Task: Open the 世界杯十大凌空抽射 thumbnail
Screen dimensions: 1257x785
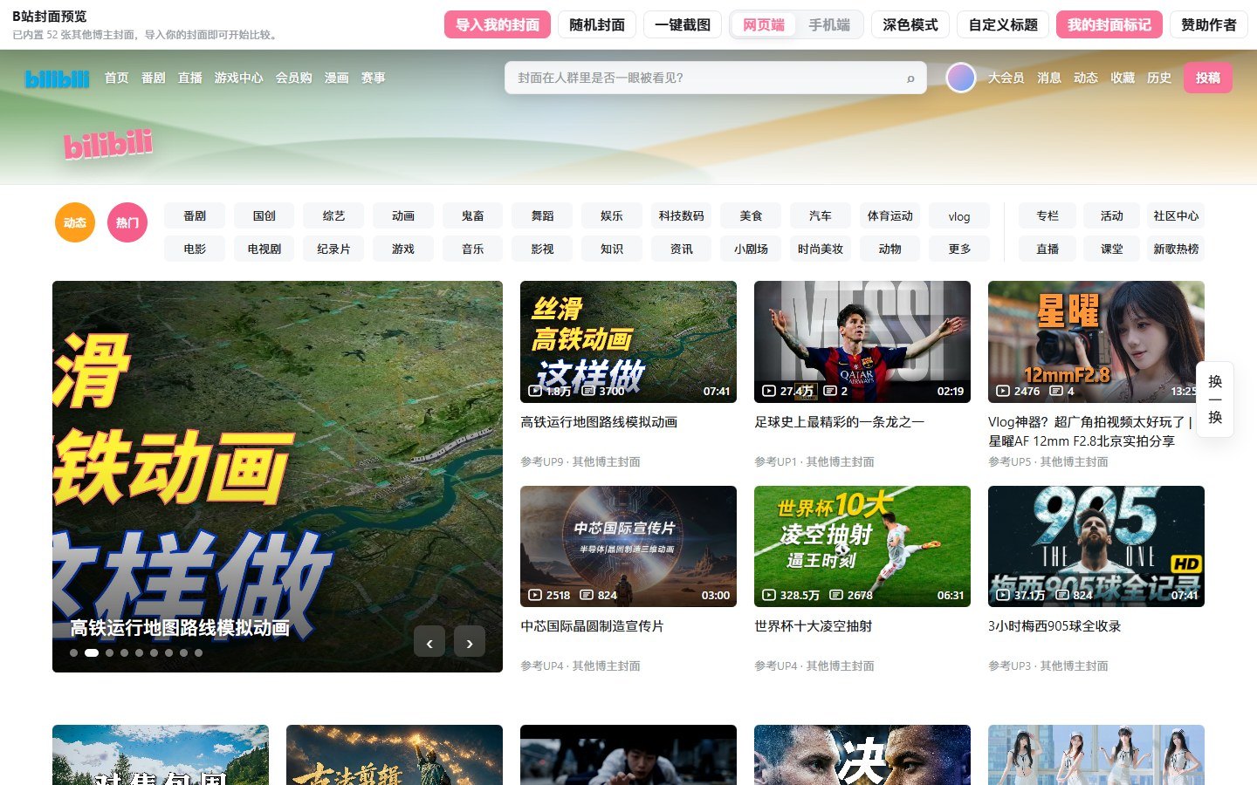Action: click(862, 546)
